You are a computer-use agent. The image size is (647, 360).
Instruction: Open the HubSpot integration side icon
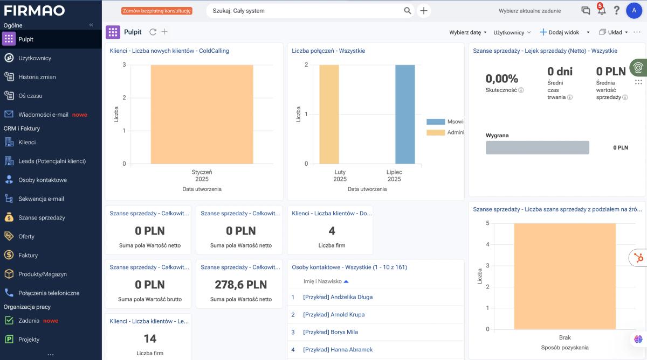pos(638,258)
